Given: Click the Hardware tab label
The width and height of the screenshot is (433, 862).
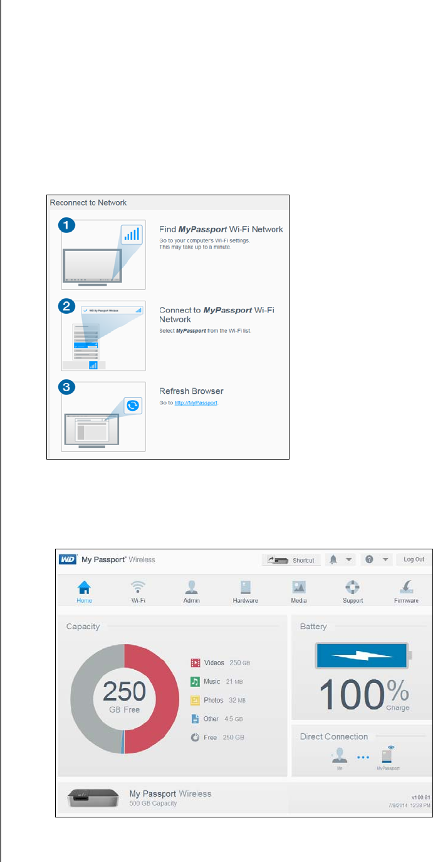Looking at the screenshot, I should [246, 600].
